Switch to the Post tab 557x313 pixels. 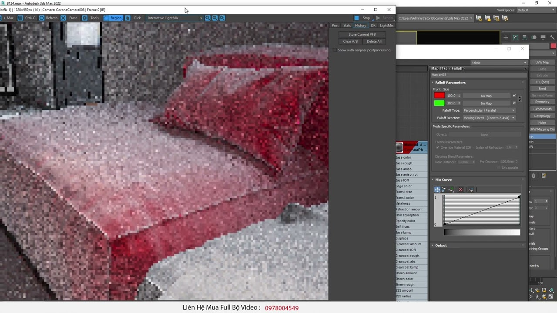pyautogui.click(x=335, y=26)
